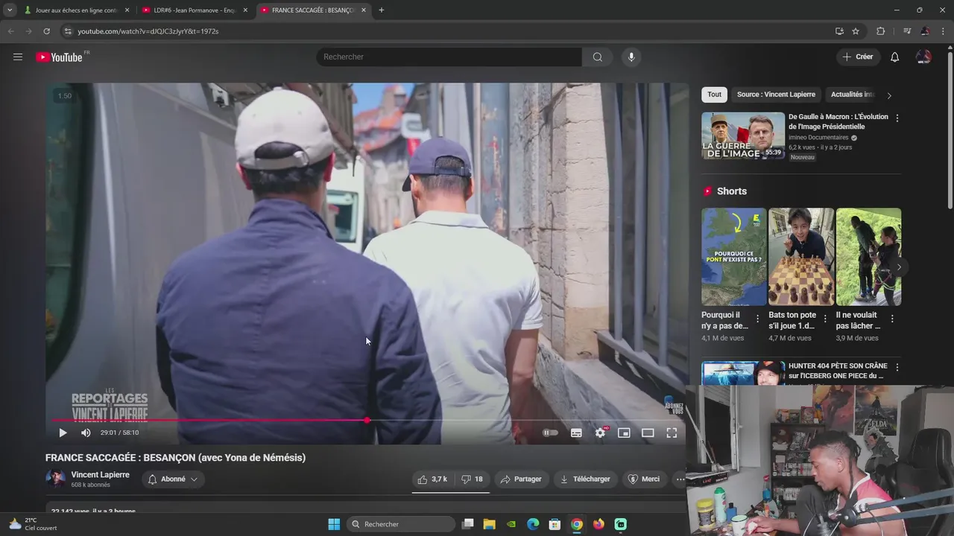Open HUNTER 404 video options menu
This screenshot has height=536, width=954.
(x=897, y=368)
